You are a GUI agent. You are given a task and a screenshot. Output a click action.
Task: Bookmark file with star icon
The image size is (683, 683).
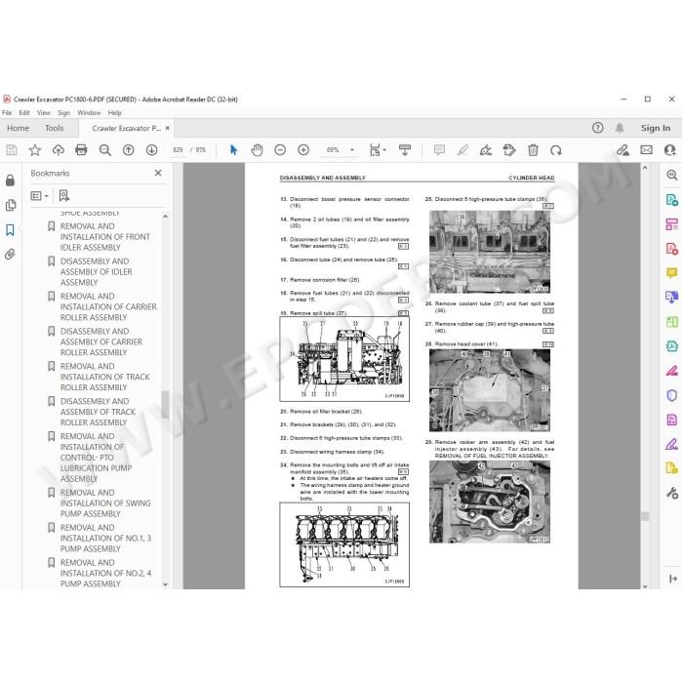coord(35,150)
